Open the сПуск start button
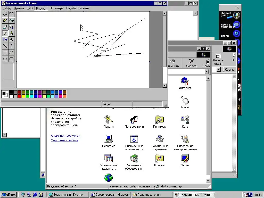The image size is (264, 198). pyautogui.click(x=9, y=195)
